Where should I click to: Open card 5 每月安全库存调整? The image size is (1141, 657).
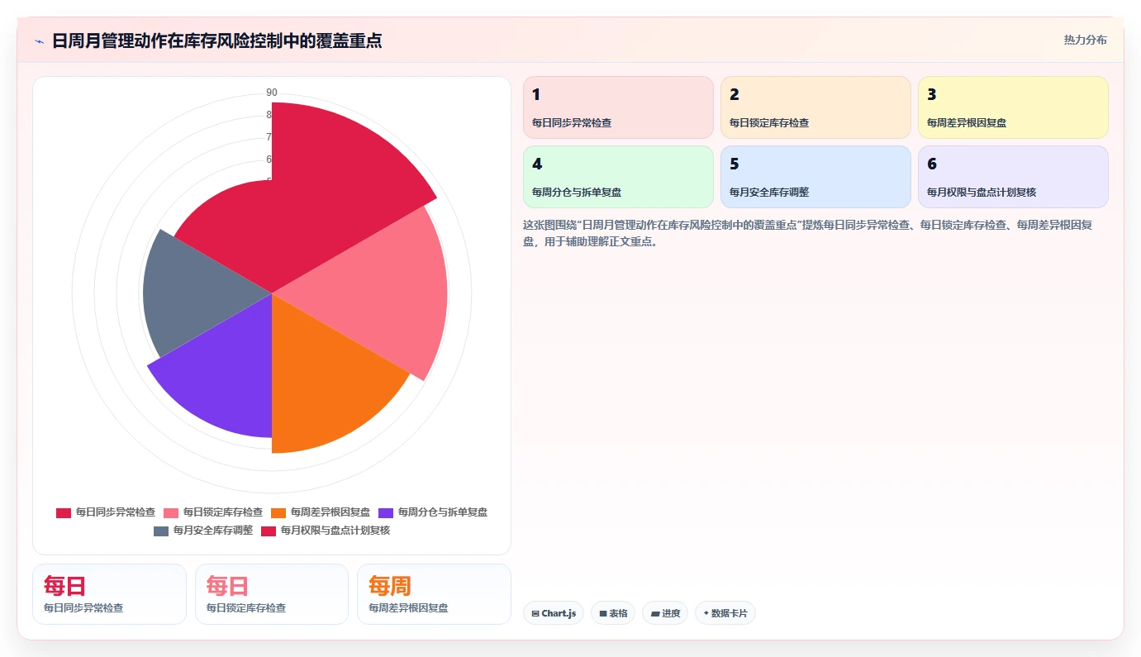tap(815, 177)
